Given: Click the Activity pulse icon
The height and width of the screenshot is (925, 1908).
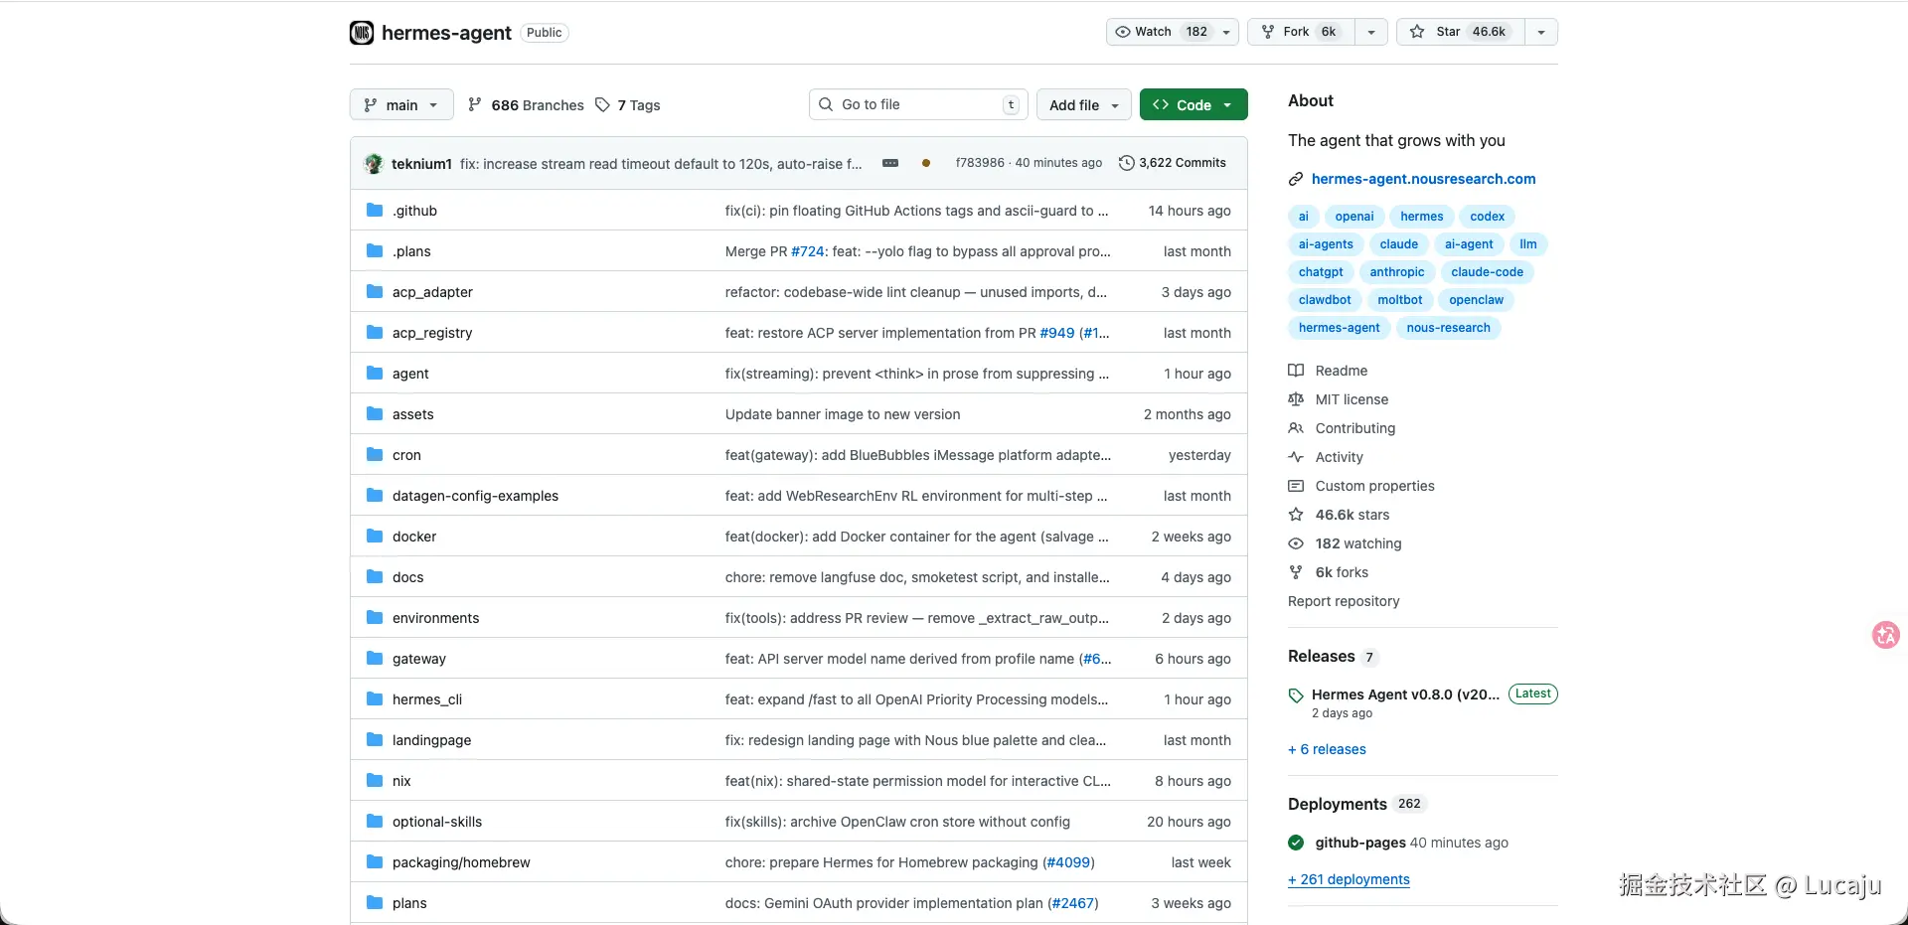Looking at the screenshot, I should pos(1296,457).
